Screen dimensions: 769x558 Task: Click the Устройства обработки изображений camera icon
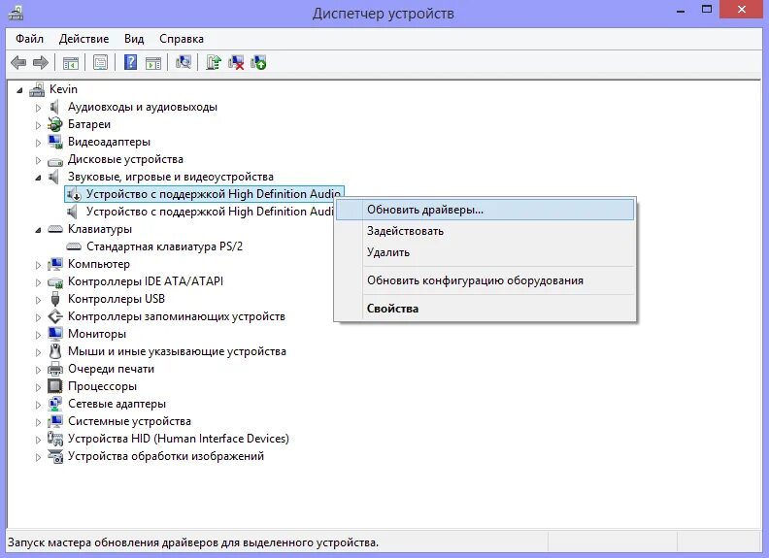point(55,456)
